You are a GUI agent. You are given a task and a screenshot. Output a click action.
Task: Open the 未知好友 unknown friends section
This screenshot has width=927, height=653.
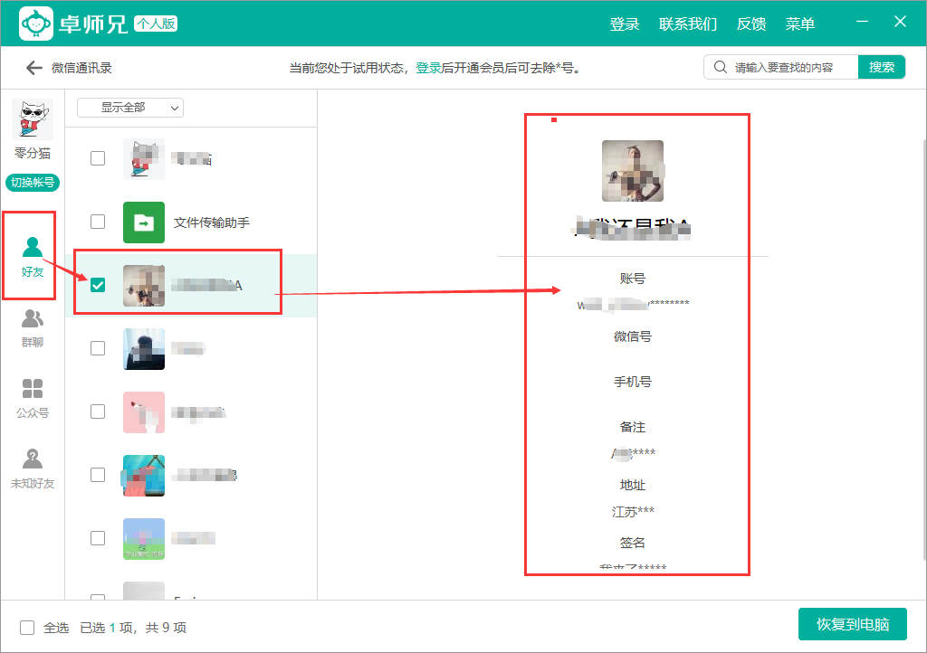[32, 468]
